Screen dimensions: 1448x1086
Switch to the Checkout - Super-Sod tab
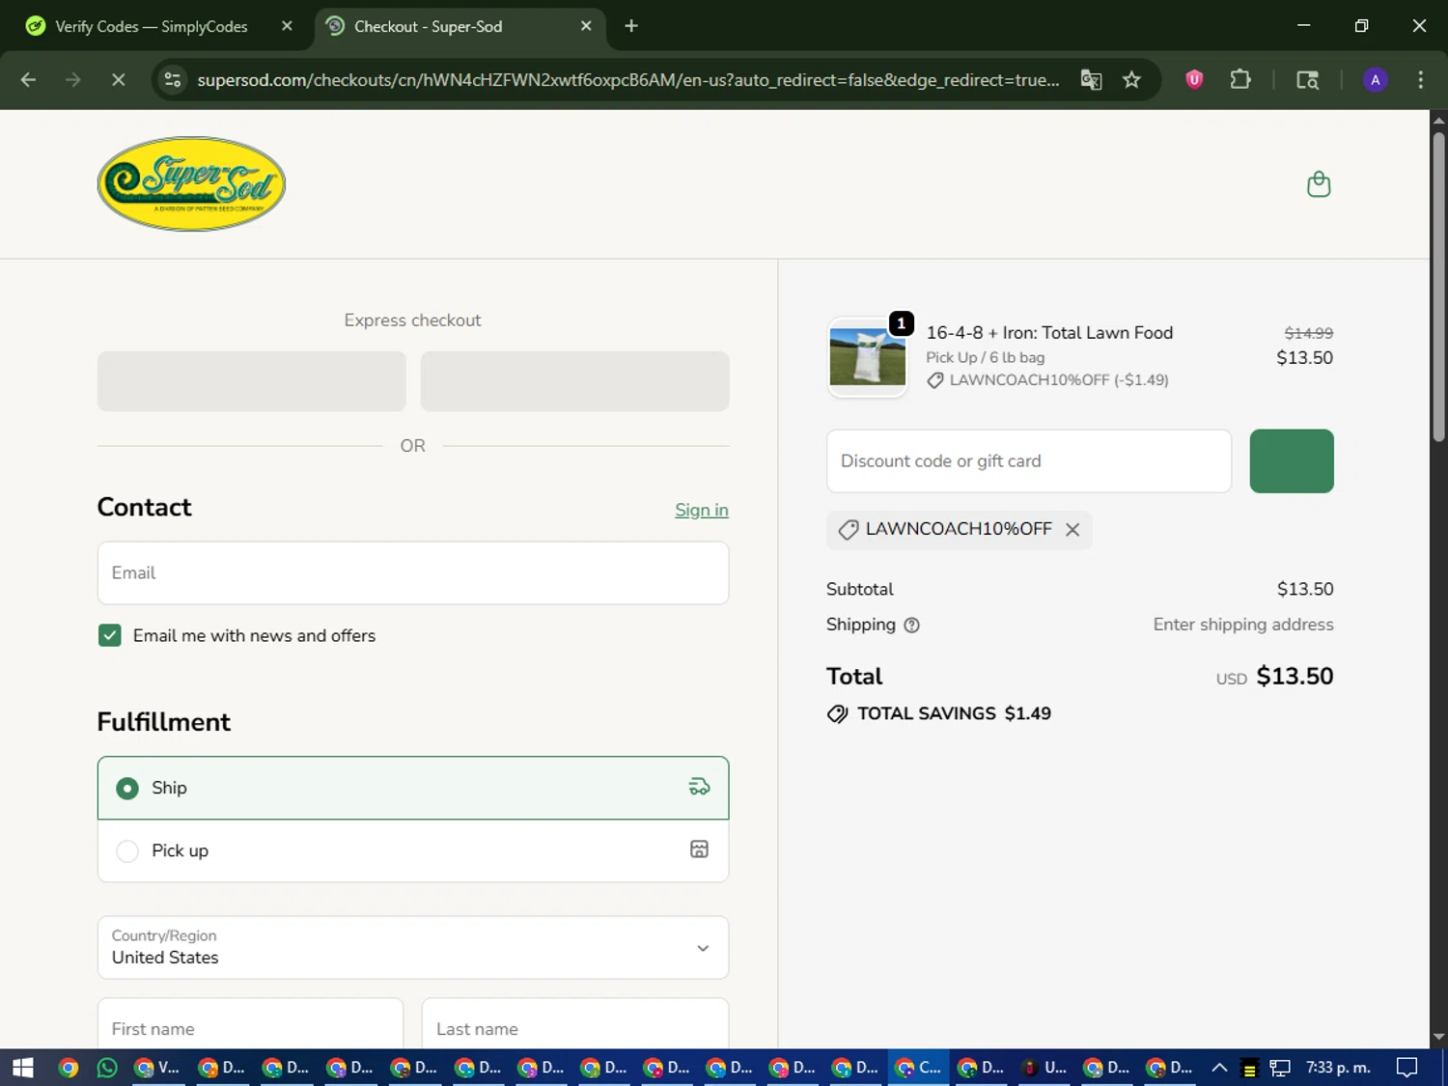pyautogui.click(x=460, y=26)
